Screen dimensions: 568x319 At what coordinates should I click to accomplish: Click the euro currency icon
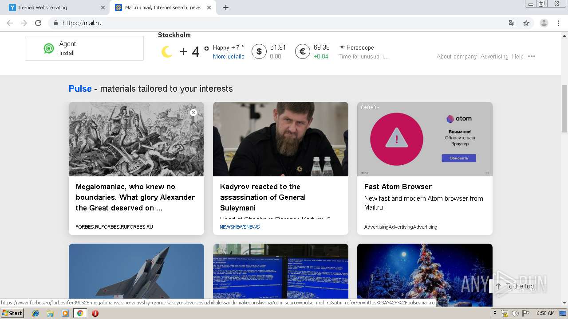[x=302, y=52]
